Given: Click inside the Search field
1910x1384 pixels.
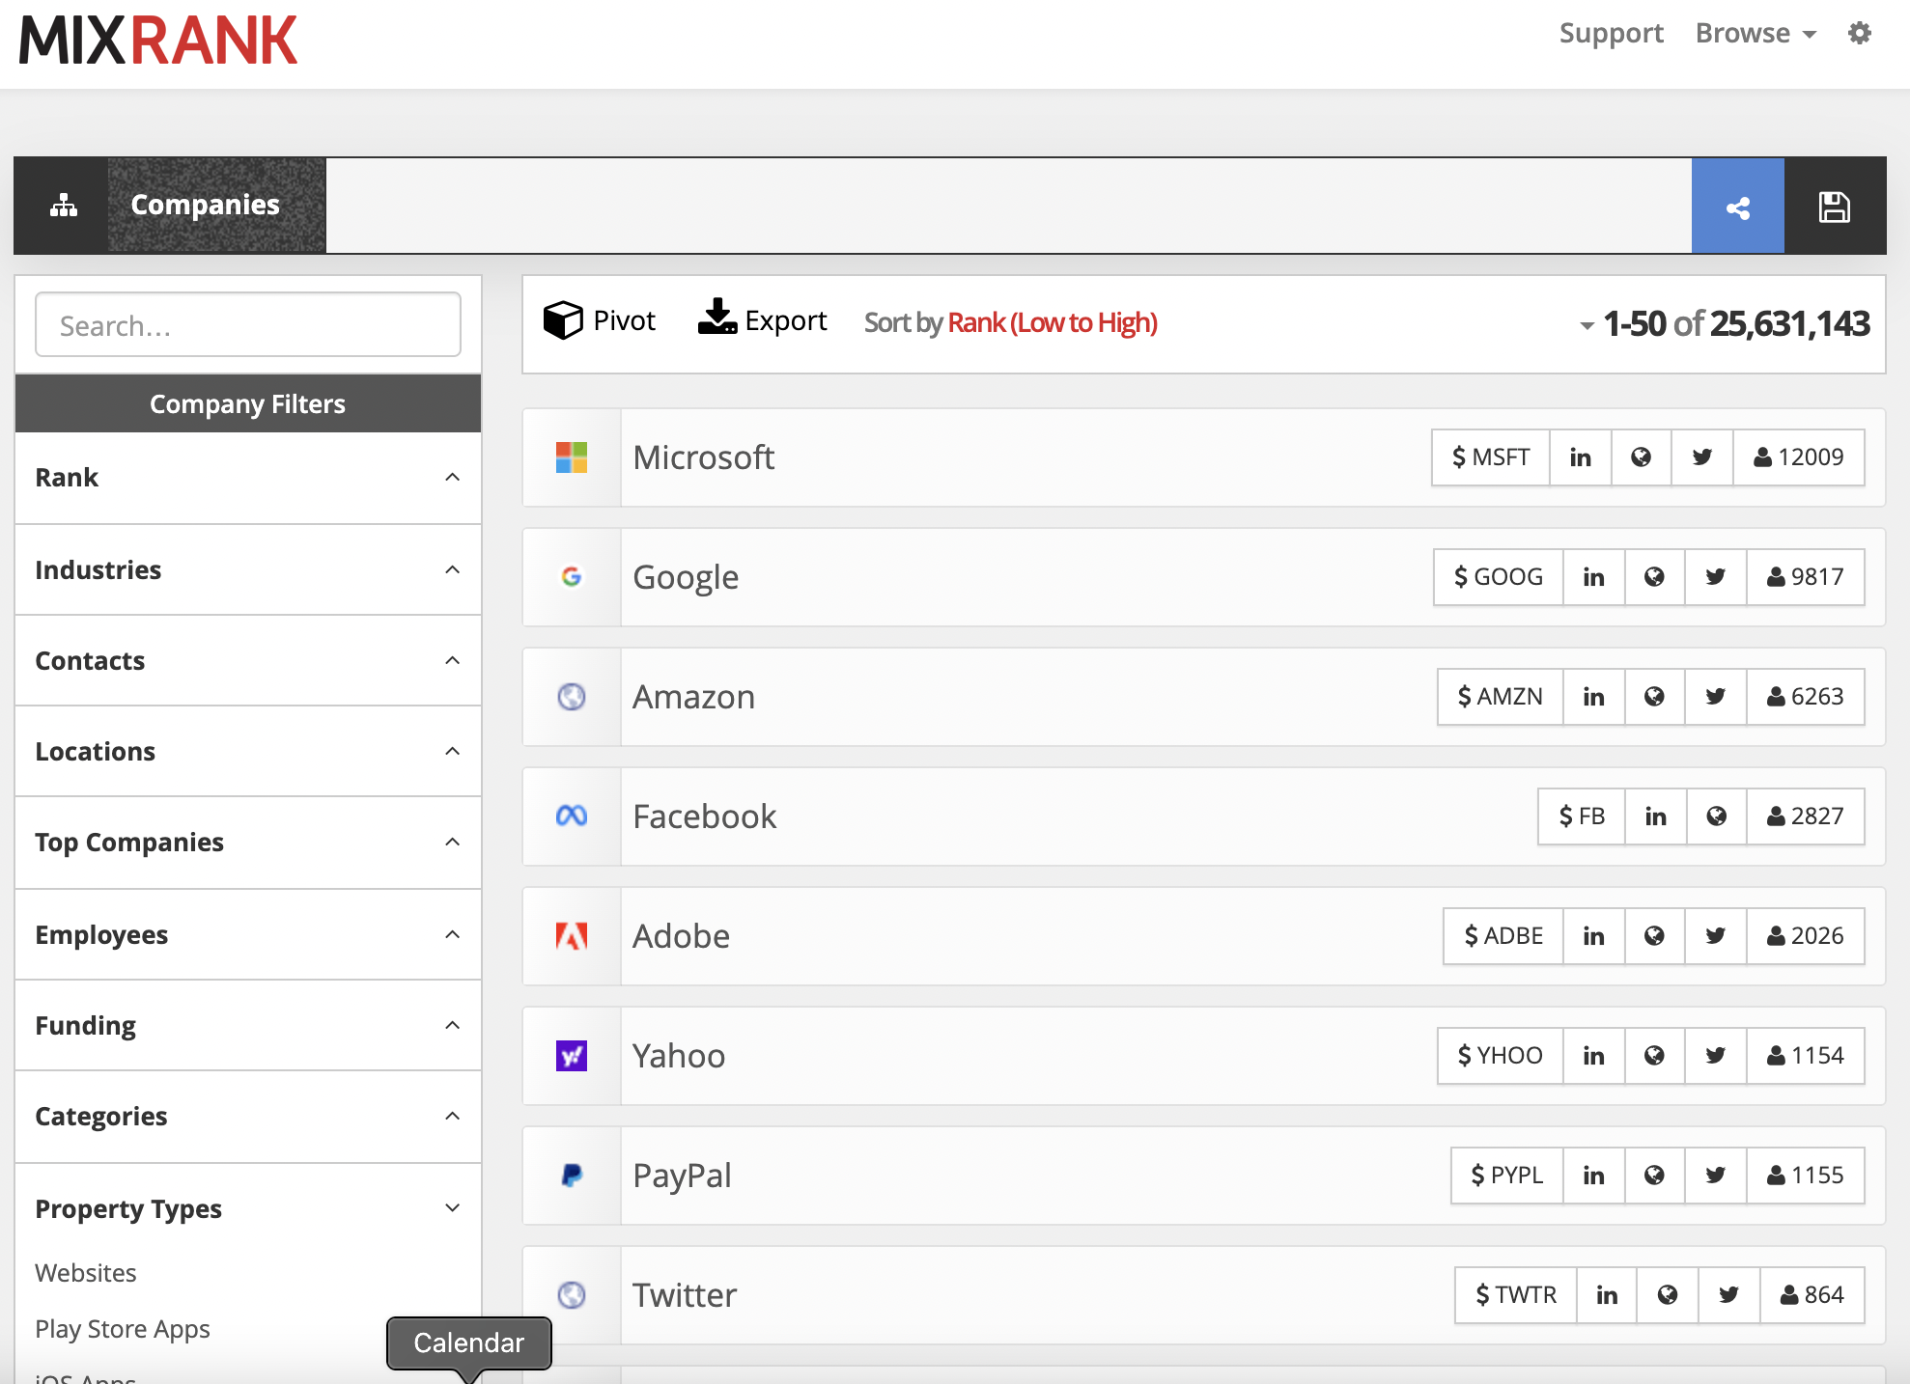Looking at the screenshot, I should tap(247, 324).
